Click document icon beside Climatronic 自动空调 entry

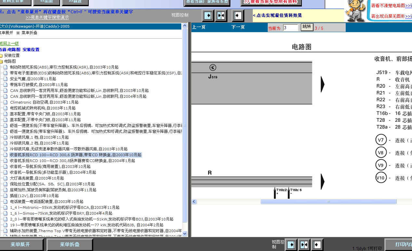click(x=6, y=102)
